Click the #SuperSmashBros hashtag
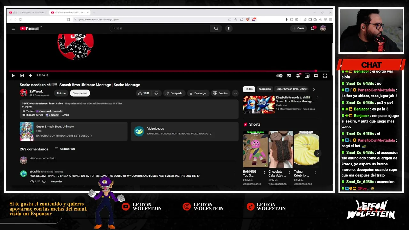Image resolution: width=409 pixels, height=230 pixels. (75, 103)
